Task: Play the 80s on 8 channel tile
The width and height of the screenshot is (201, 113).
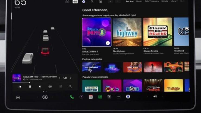Action: tap(133, 86)
